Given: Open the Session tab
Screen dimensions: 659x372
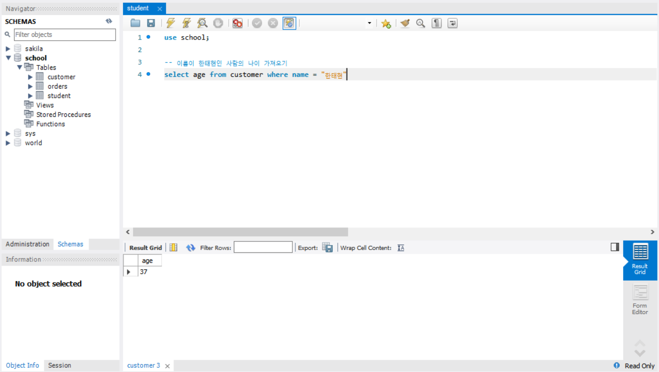Looking at the screenshot, I should tap(59, 365).
